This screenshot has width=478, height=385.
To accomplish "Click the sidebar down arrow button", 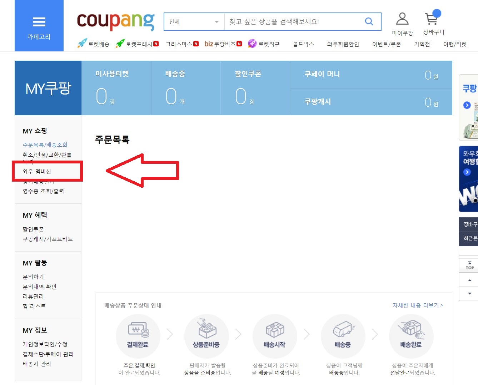I will 469,294.
